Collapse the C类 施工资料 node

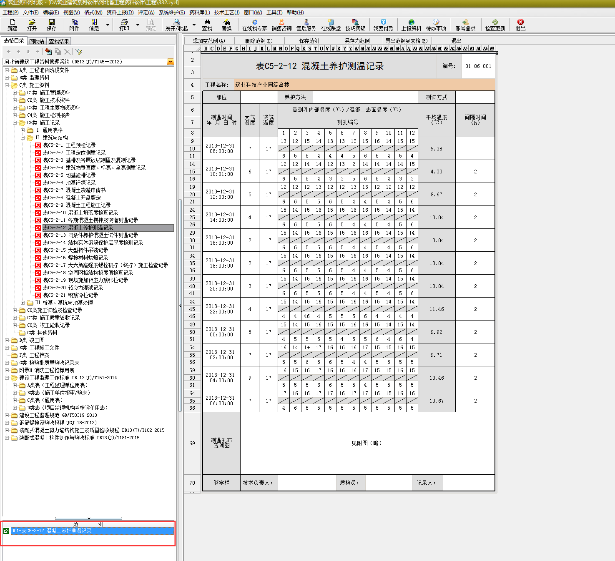(x=7, y=85)
